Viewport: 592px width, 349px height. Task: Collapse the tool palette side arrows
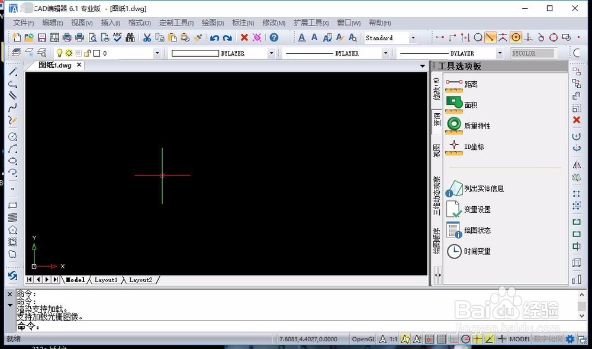point(437,275)
